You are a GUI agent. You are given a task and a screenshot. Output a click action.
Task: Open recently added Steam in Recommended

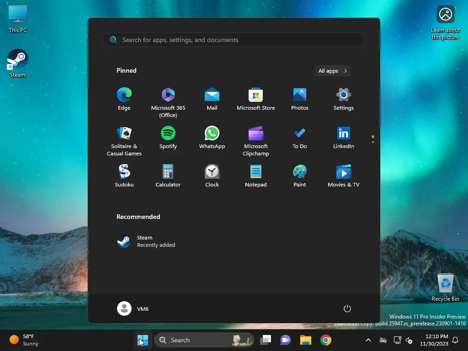tap(146, 241)
